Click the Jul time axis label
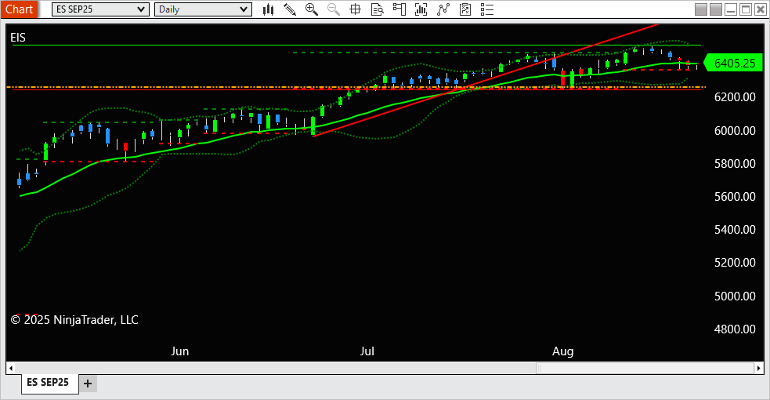The image size is (770, 400). [x=367, y=351]
